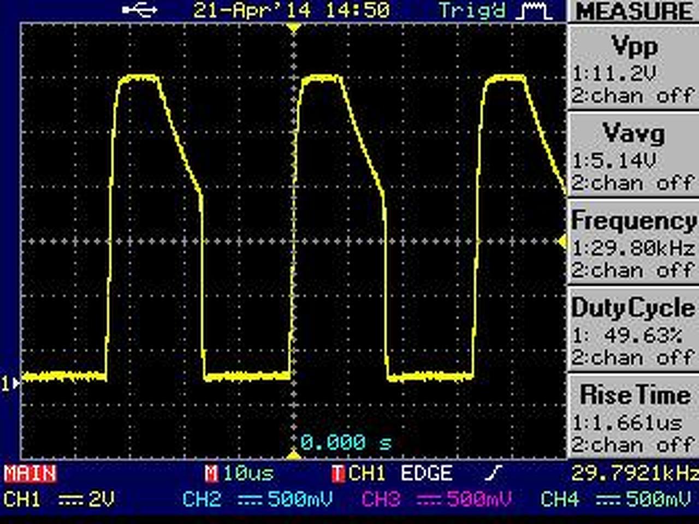Click the USB connection icon
This screenshot has height=524, width=699.
(140, 10)
